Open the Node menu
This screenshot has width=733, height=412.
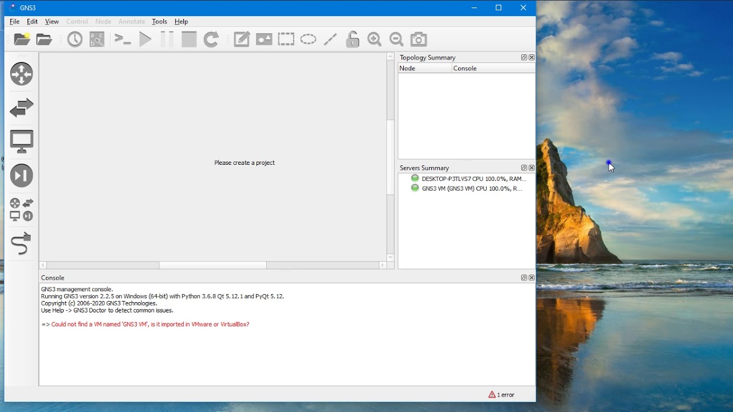[x=103, y=21]
